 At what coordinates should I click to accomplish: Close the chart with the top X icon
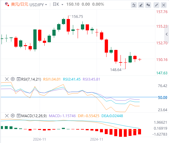click(x=164, y=5)
